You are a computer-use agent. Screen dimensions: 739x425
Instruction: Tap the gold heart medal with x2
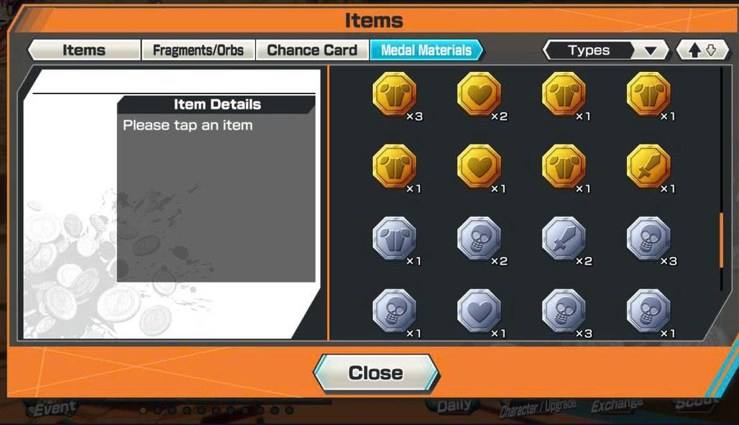pyautogui.click(x=479, y=93)
